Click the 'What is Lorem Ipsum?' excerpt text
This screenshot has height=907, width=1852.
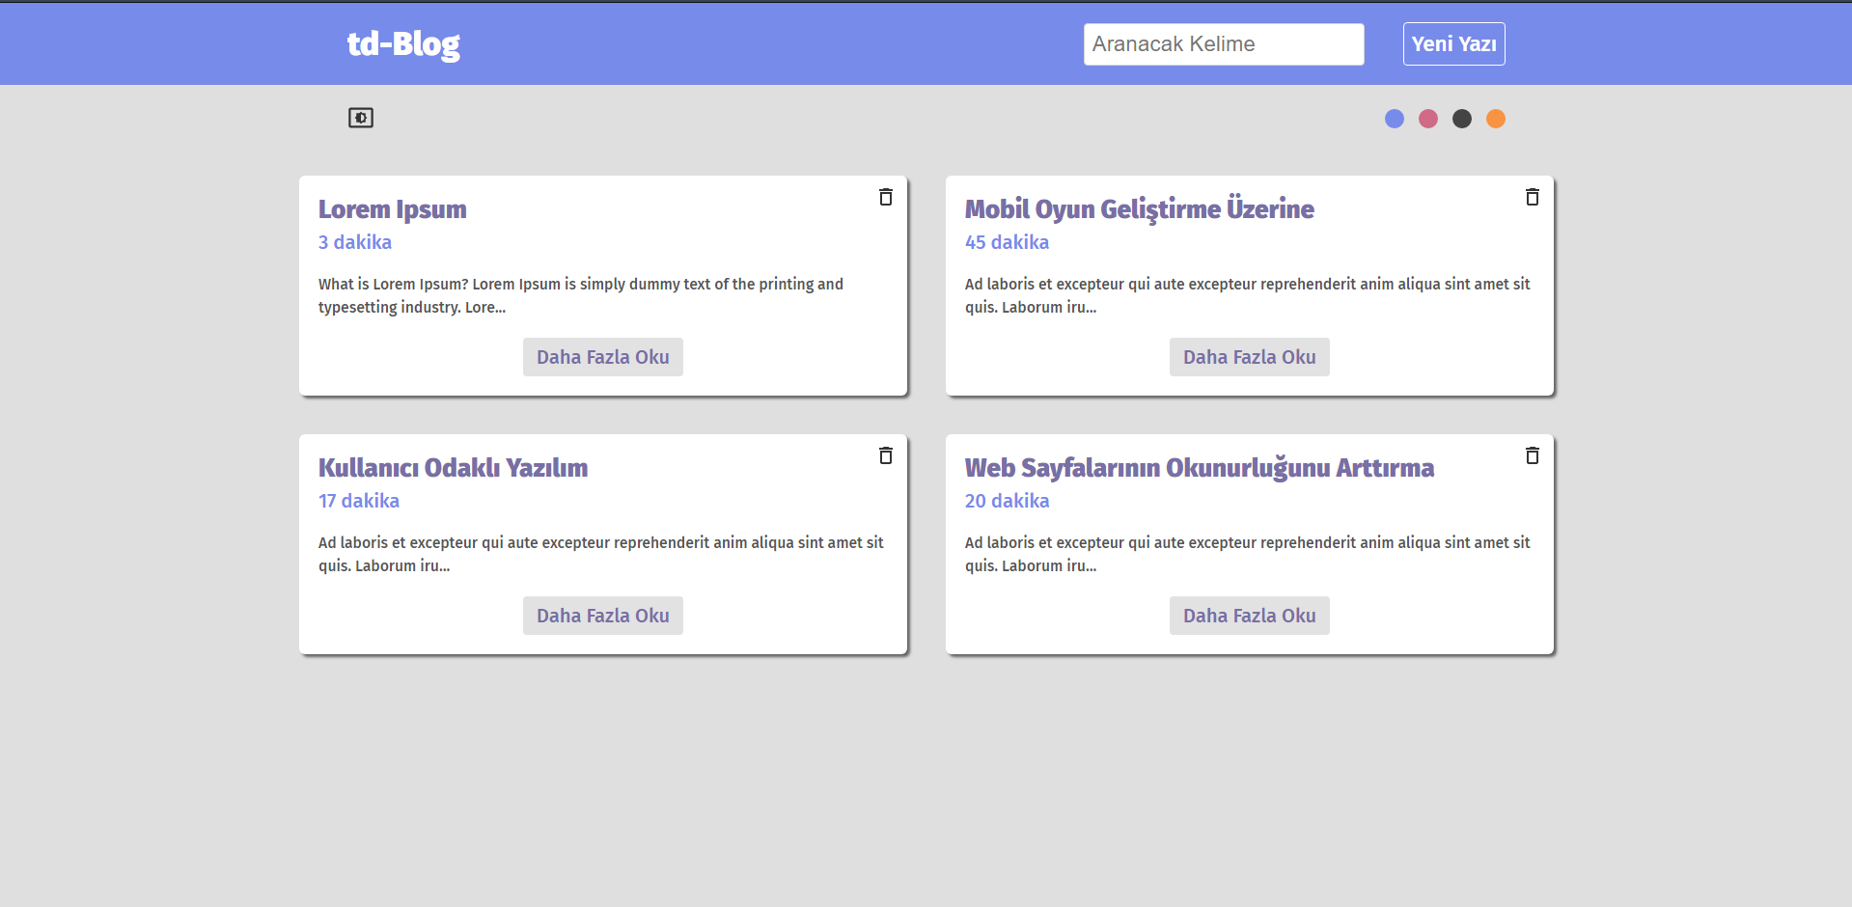tap(581, 295)
